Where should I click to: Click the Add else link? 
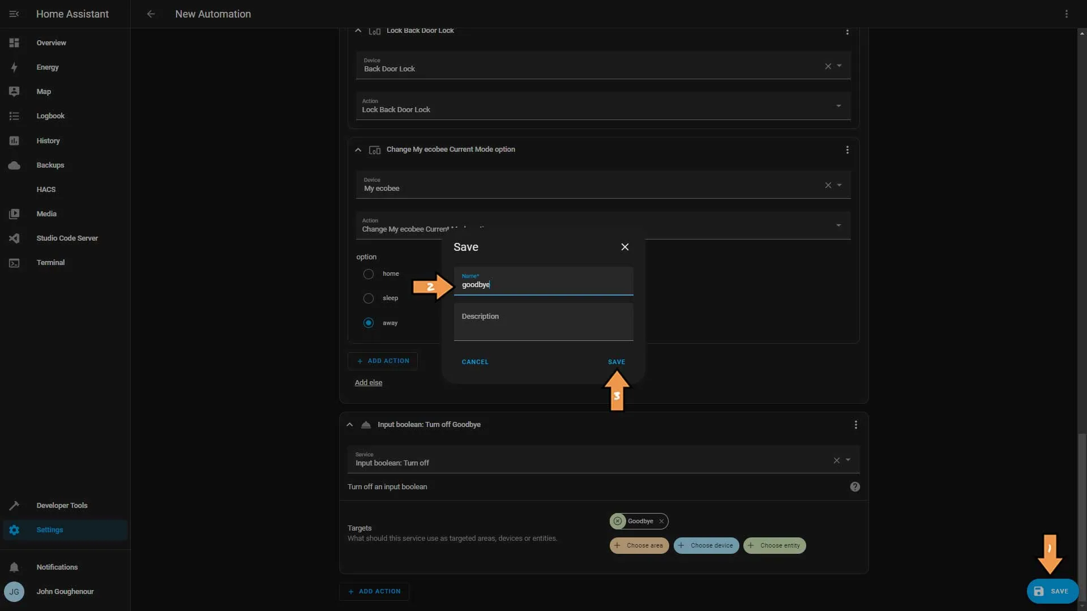pyautogui.click(x=369, y=383)
